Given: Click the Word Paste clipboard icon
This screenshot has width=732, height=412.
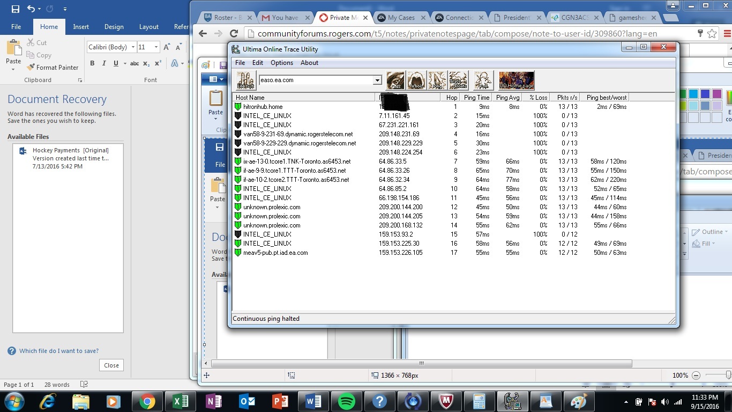Looking at the screenshot, I should coord(13,47).
